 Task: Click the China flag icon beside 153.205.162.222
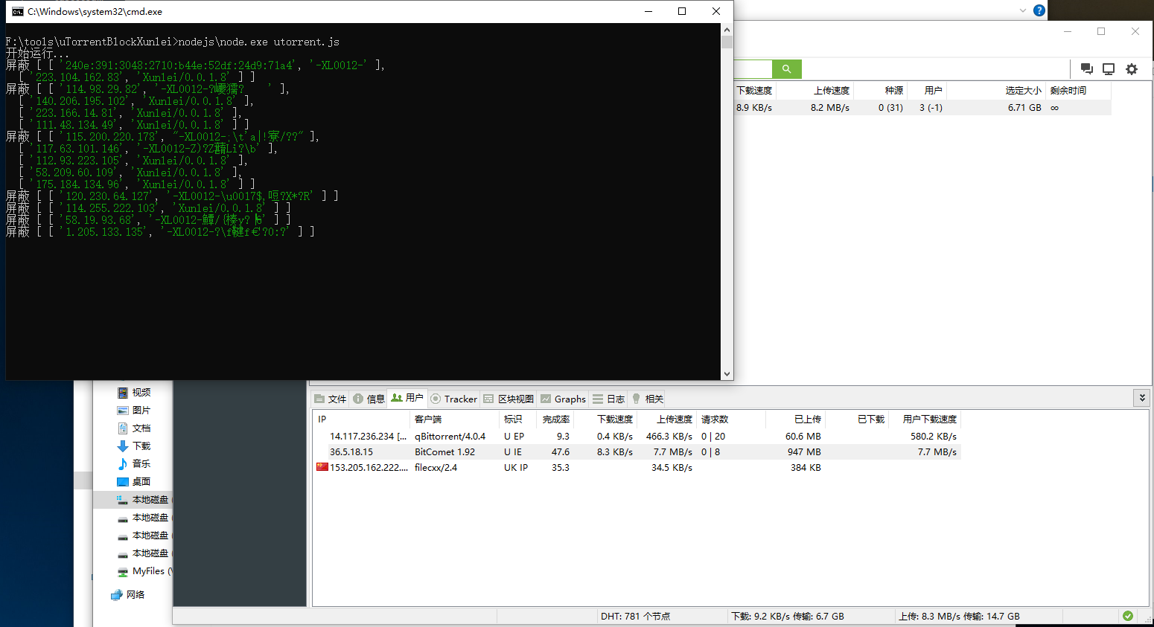[322, 467]
